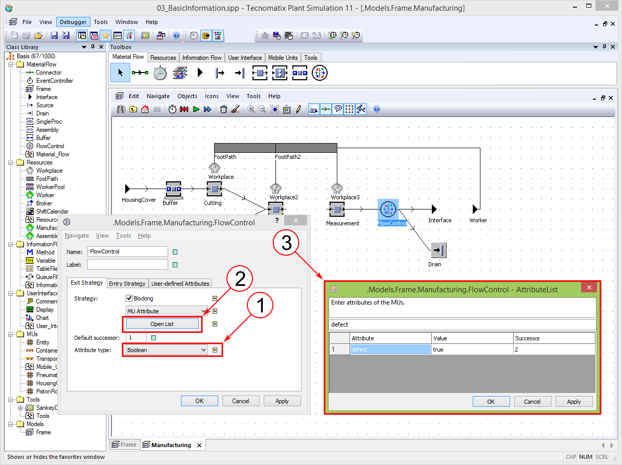The width and height of the screenshot is (622, 465).
Task: Click Apply in the FlowControl dialog
Action: [282, 401]
